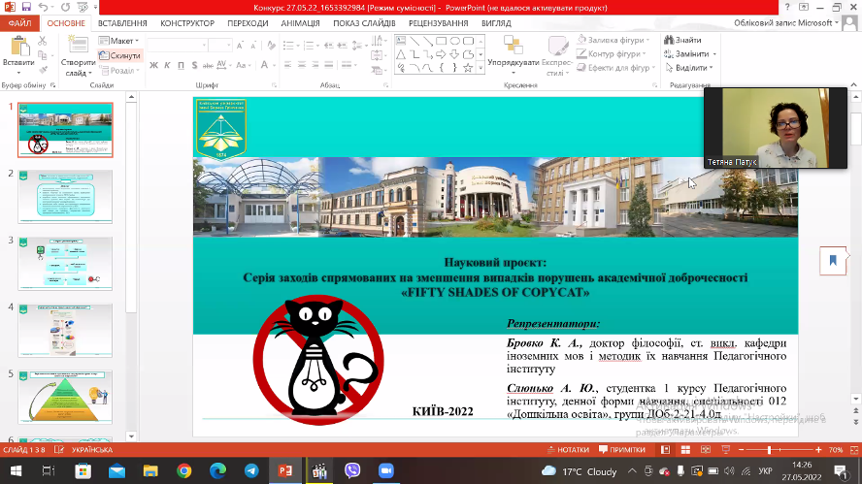This screenshot has height=484, width=862.
Task: Collapse the ribbon with the arrow
Action: coord(854,84)
